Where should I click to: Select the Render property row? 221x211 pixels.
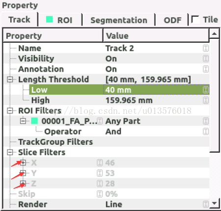coord(106,204)
